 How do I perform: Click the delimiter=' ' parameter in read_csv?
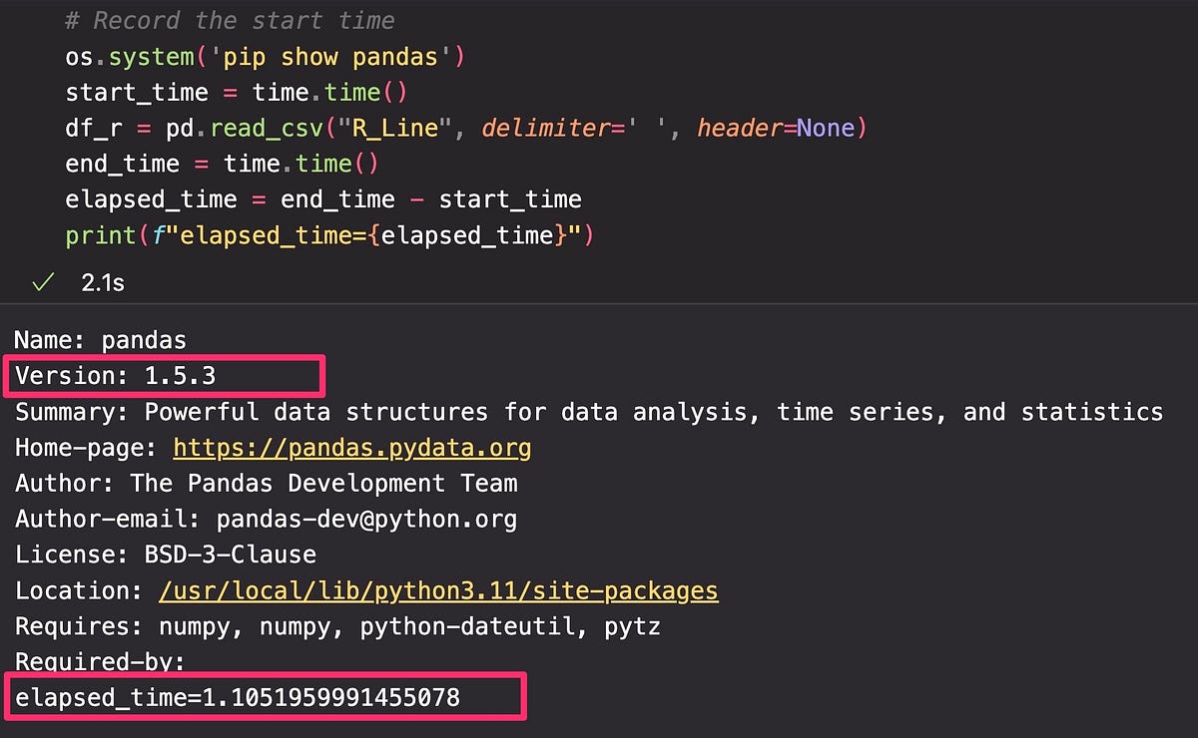click(575, 128)
